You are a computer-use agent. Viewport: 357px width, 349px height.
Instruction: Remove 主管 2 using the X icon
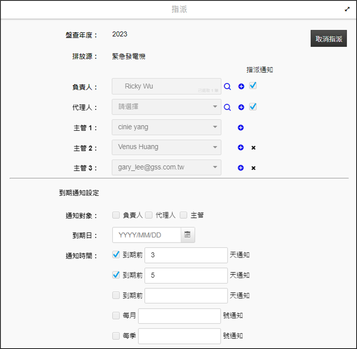click(x=254, y=148)
